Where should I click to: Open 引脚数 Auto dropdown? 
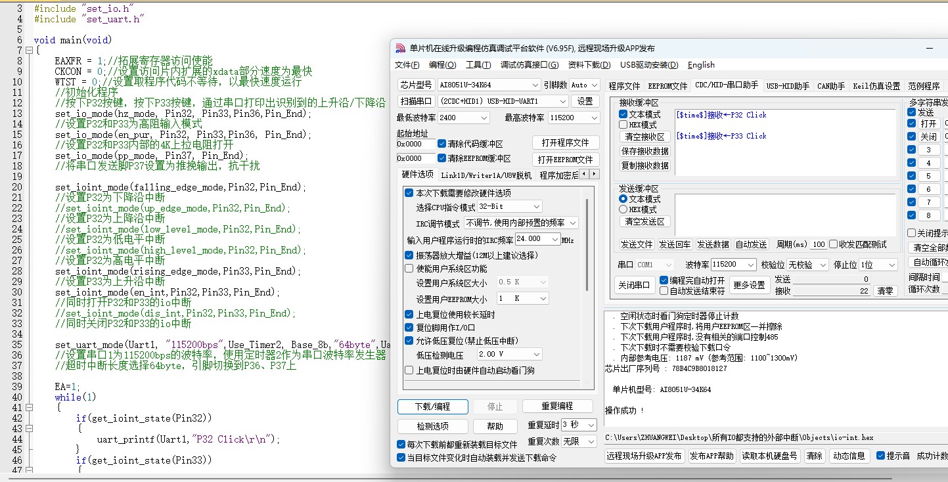coord(584,85)
